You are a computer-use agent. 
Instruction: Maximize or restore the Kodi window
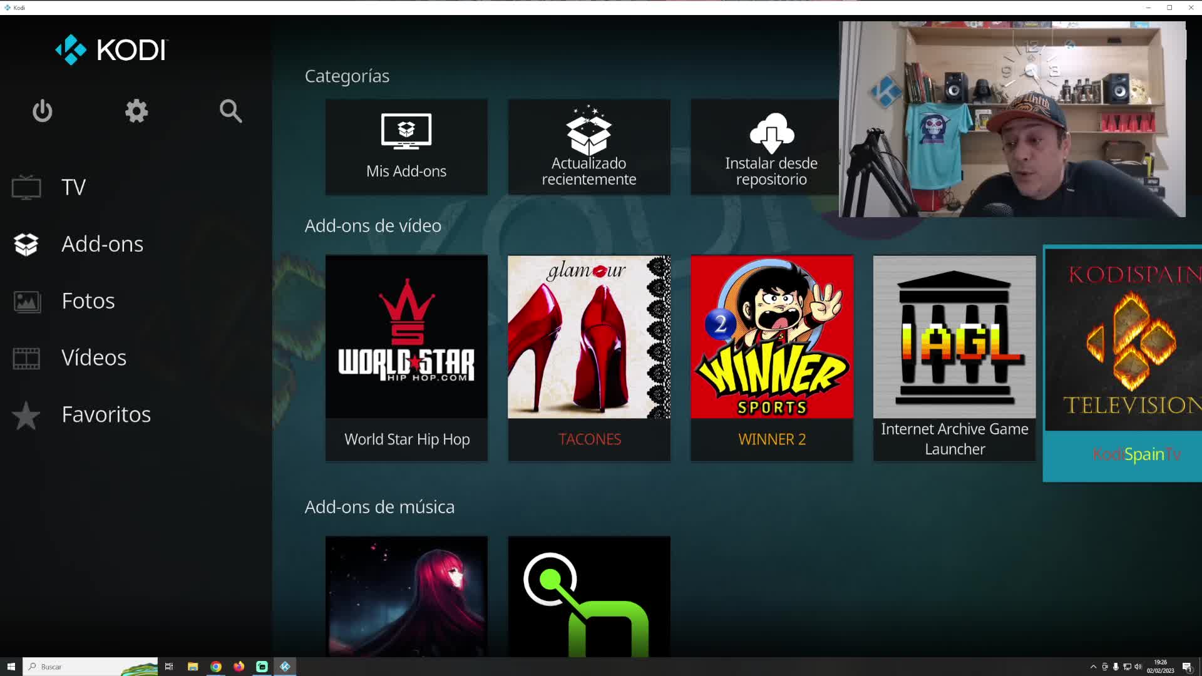[x=1169, y=8]
